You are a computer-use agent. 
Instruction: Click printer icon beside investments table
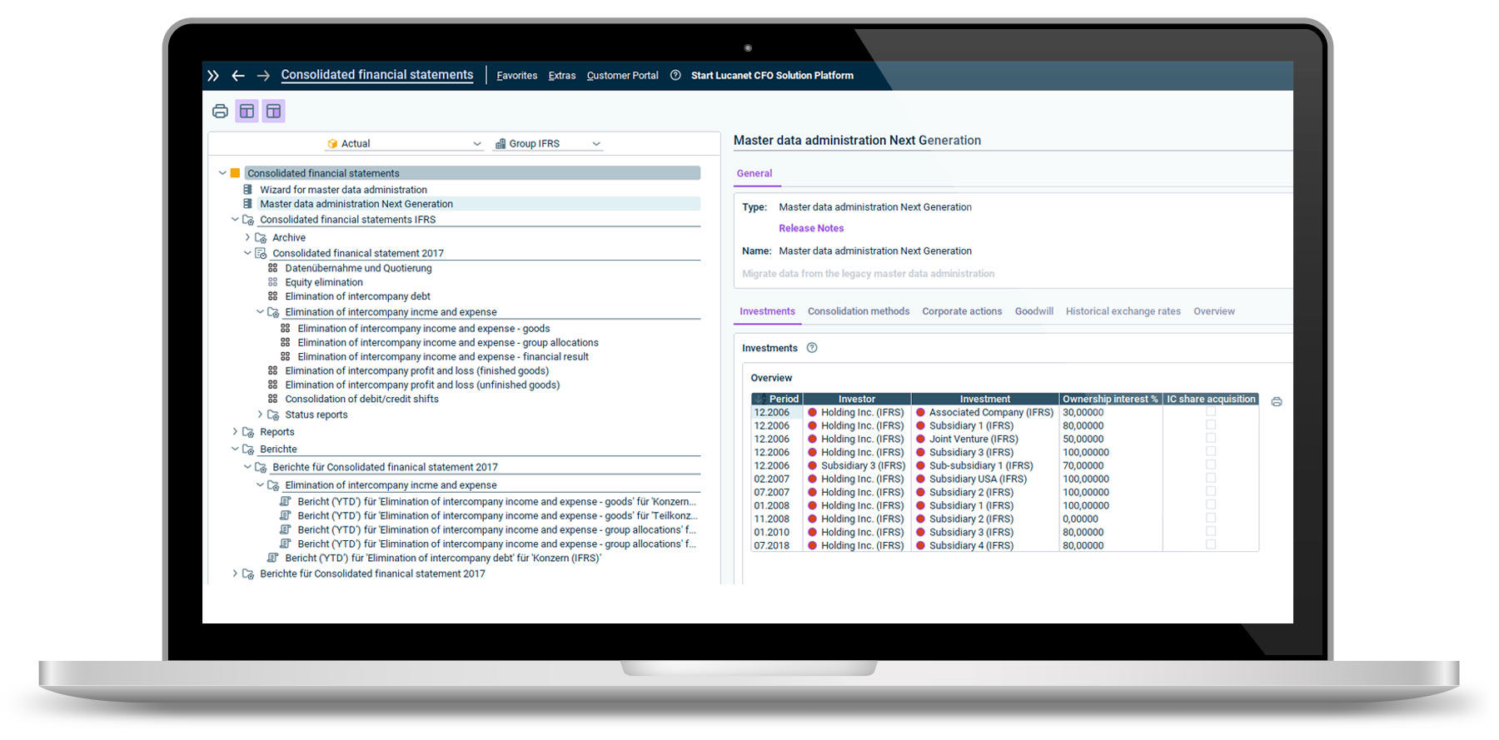click(1277, 402)
